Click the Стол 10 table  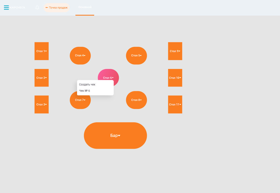pyautogui.click(x=175, y=78)
